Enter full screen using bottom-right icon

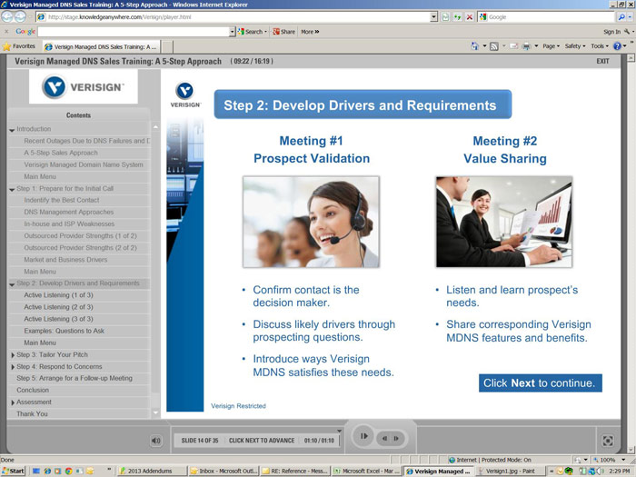608,441
